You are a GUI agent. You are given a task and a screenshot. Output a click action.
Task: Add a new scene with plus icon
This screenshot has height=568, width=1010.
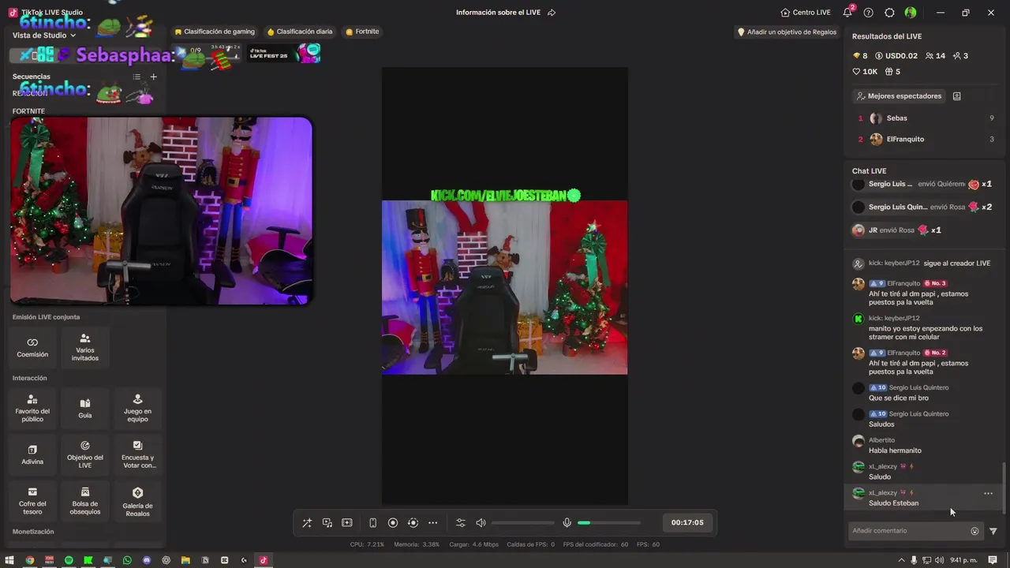[x=153, y=77]
